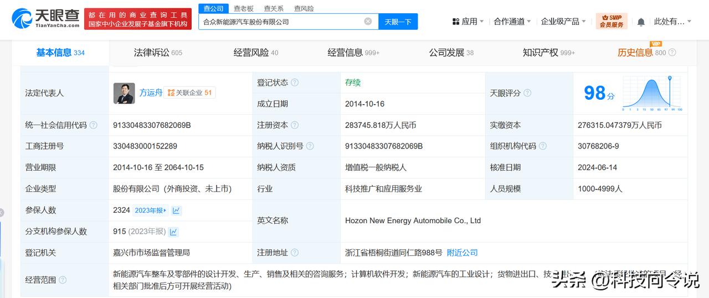Open the user account dropdown
Viewport: 709px width, 298px height.
click(672, 22)
